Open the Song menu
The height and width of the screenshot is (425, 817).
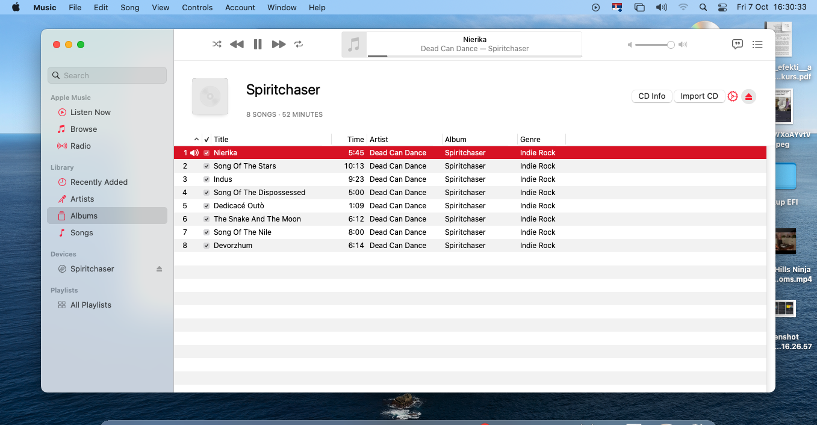pos(130,7)
